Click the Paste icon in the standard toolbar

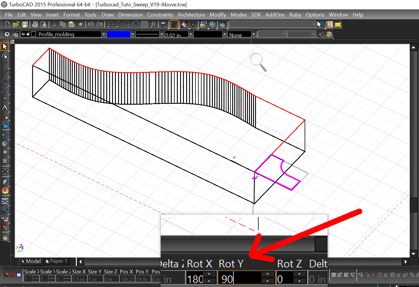71,24
